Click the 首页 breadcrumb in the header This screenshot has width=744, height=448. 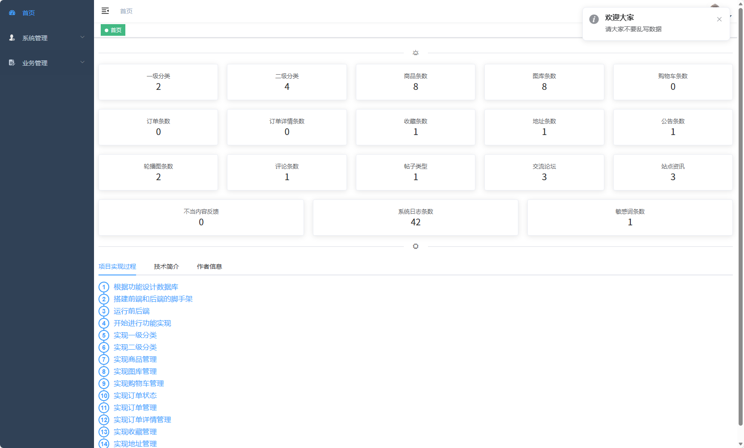(126, 11)
